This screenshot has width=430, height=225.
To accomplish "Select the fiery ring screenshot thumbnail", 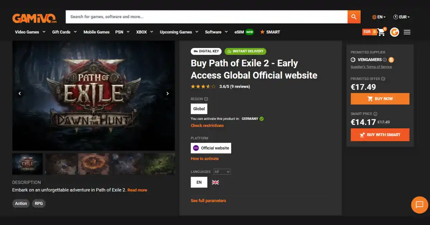I will click(x=94, y=164).
